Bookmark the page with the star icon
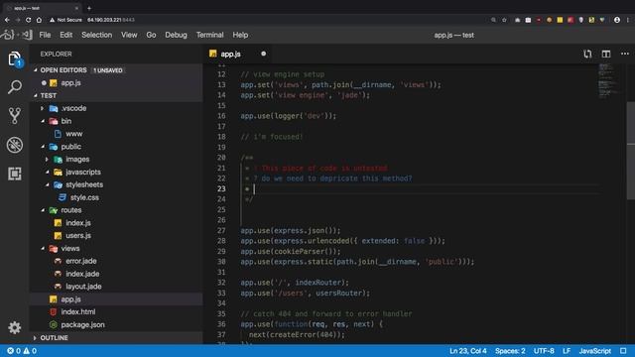This screenshot has height=357, width=635. (x=504, y=20)
